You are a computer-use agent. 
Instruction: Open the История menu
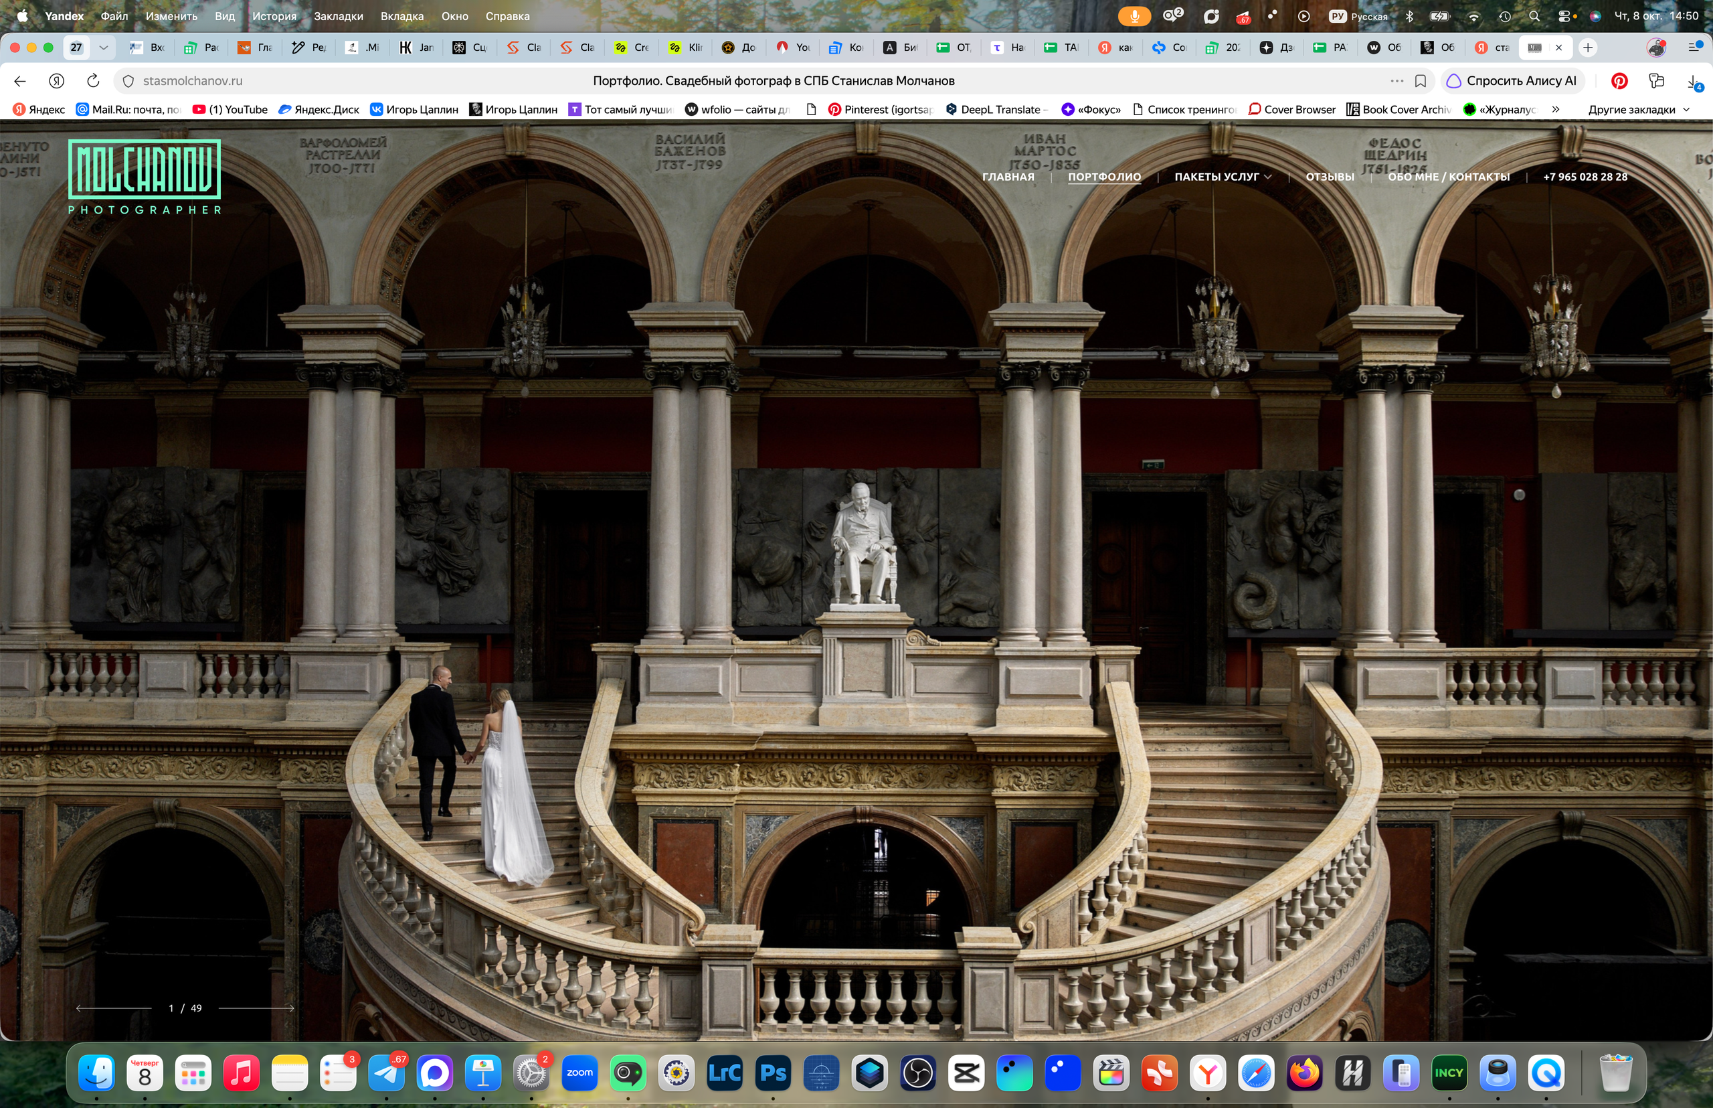point(274,16)
